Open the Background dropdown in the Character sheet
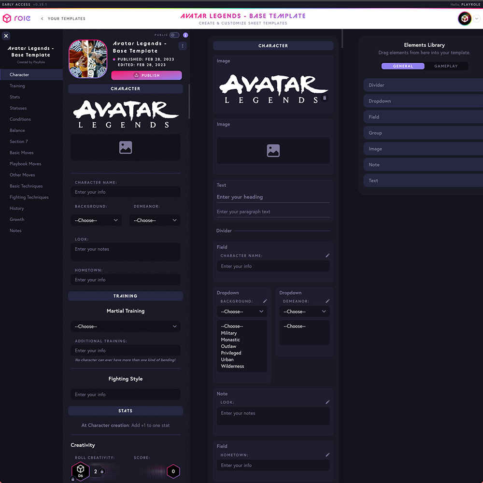The height and width of the screenshot is (483, 483). pos(96,220)
